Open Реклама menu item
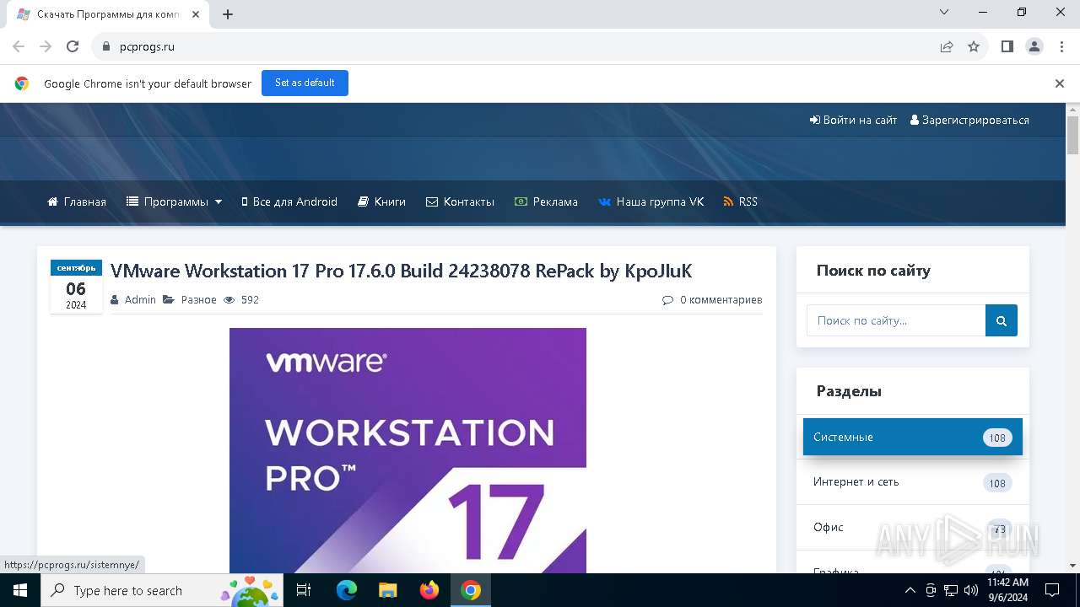Viewport: 1080px width, 607px height. tap(547, 201)
